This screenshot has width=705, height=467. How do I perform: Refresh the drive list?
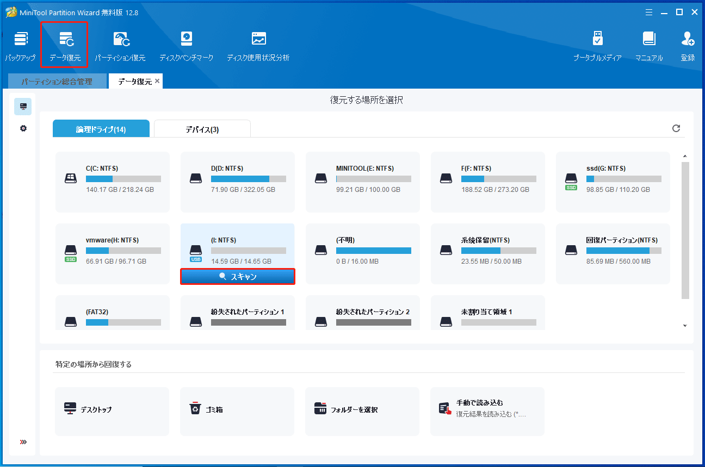click(676, 128)
